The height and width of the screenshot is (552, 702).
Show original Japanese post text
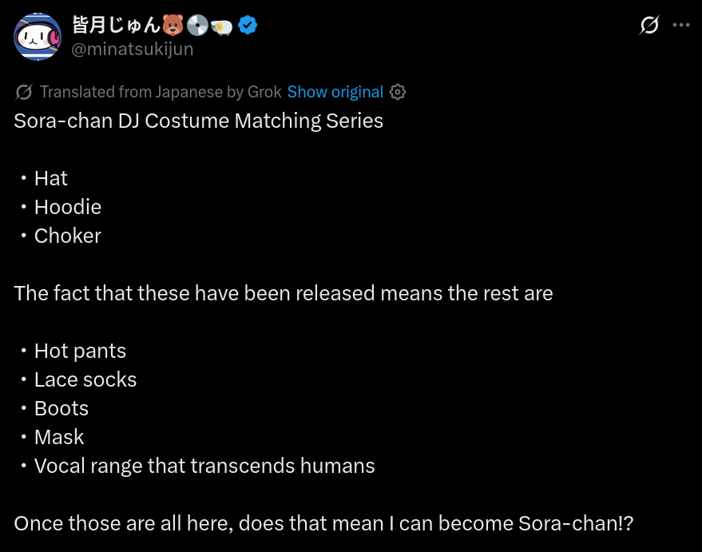(335, 92)
